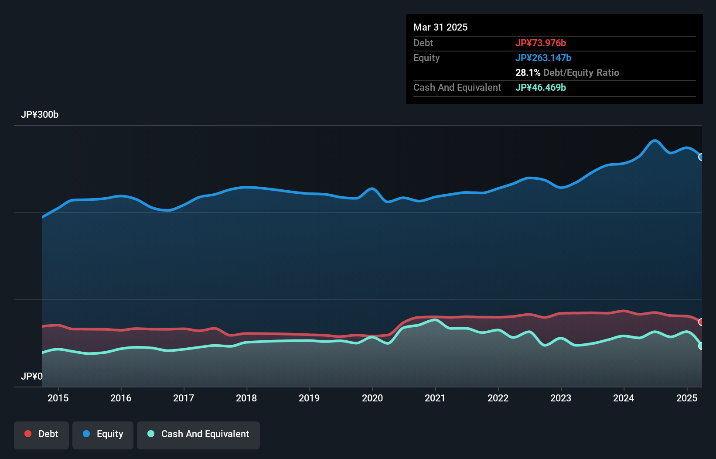Image resolution: width=716 pixels, height=459 pixels.
Task: Select the teal Cash endpoint marker on chart
Action: pos(702,346)
